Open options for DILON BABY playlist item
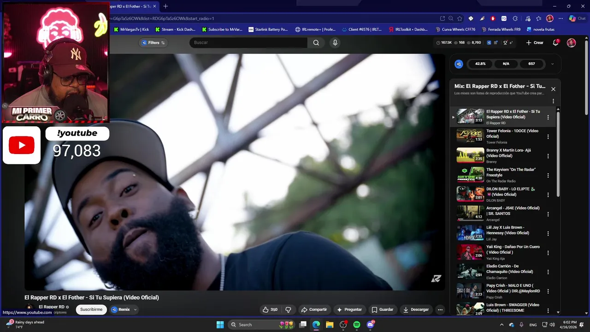This screenshot has width=590, height=332. point(548,195)
